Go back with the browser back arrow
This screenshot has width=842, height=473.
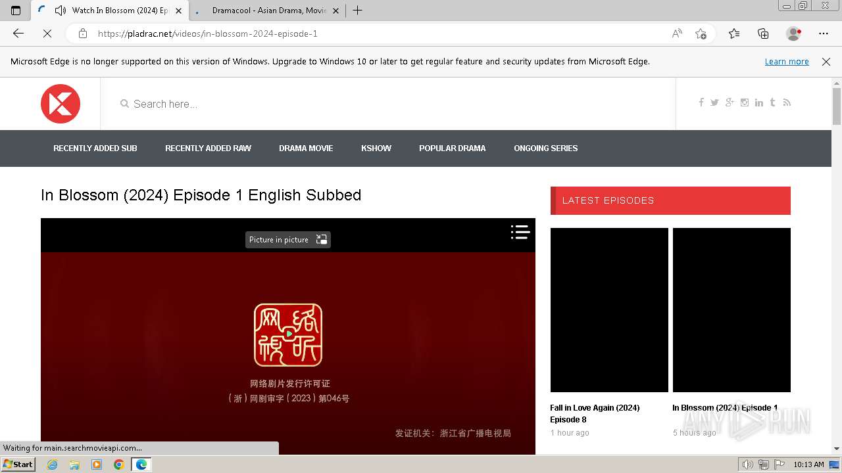click(x=18, y=34)
